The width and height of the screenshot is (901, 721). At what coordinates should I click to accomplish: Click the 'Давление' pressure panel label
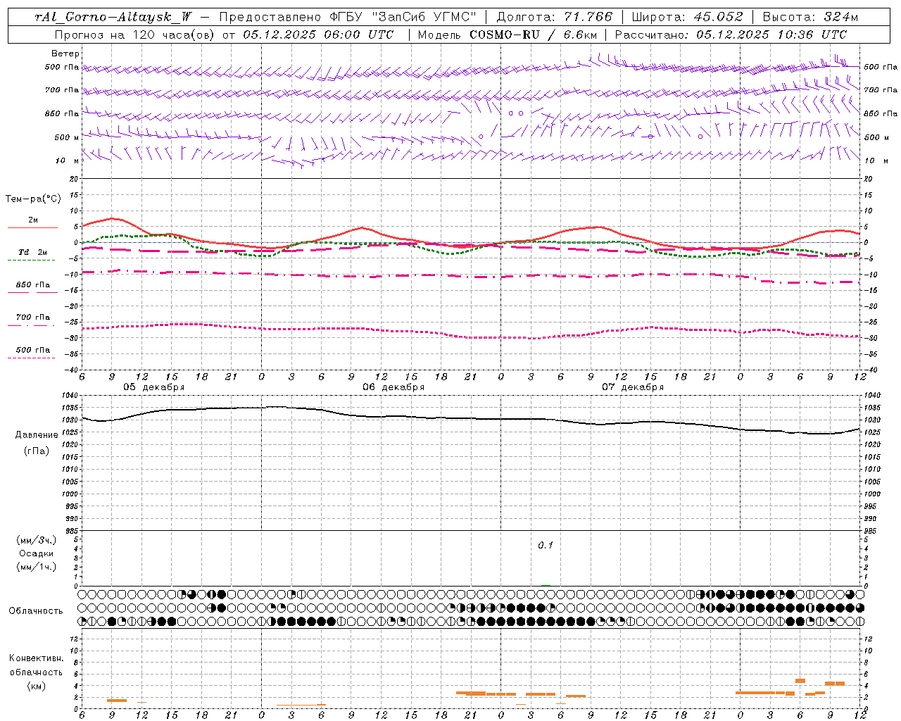point(37,435)
